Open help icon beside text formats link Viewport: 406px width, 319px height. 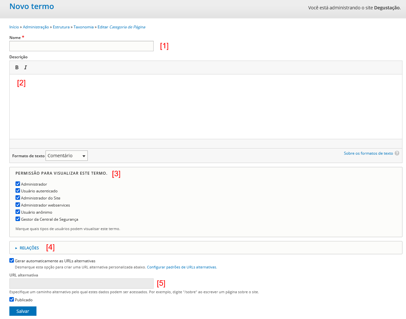click(x=397, y=153)
